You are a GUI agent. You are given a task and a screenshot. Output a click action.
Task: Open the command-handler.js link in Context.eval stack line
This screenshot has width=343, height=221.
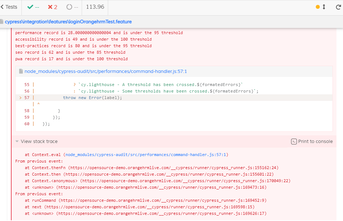(146, 155)
